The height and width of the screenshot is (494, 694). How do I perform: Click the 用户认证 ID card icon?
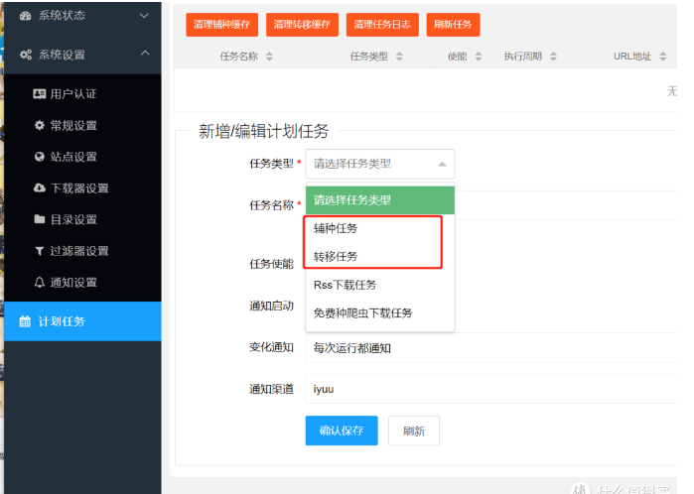[40, 94]
